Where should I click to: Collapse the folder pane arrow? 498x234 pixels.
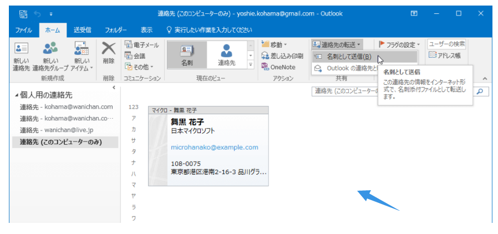click(x=114, y=88)
